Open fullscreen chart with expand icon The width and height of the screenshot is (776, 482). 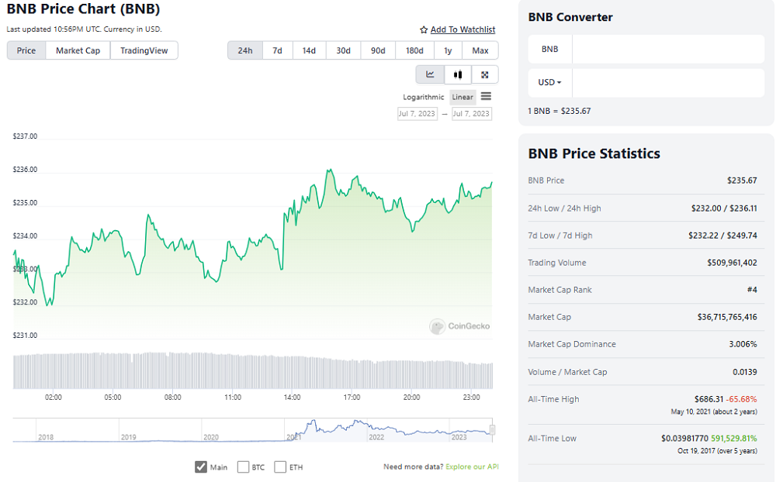[485, 74]
